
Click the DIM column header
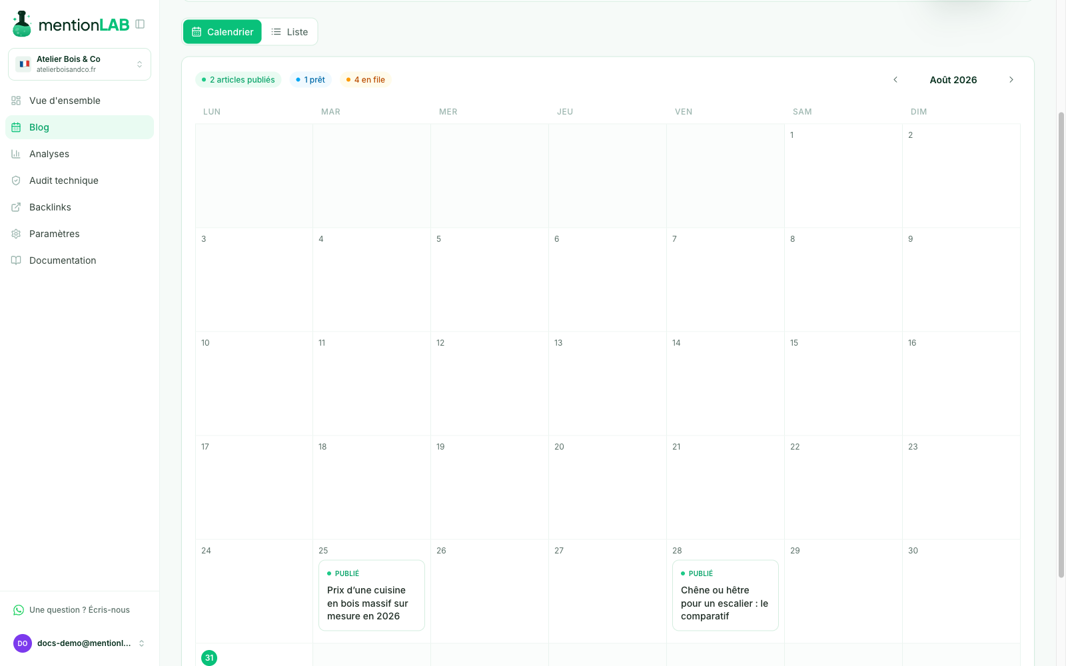click(x=919, y=112)
